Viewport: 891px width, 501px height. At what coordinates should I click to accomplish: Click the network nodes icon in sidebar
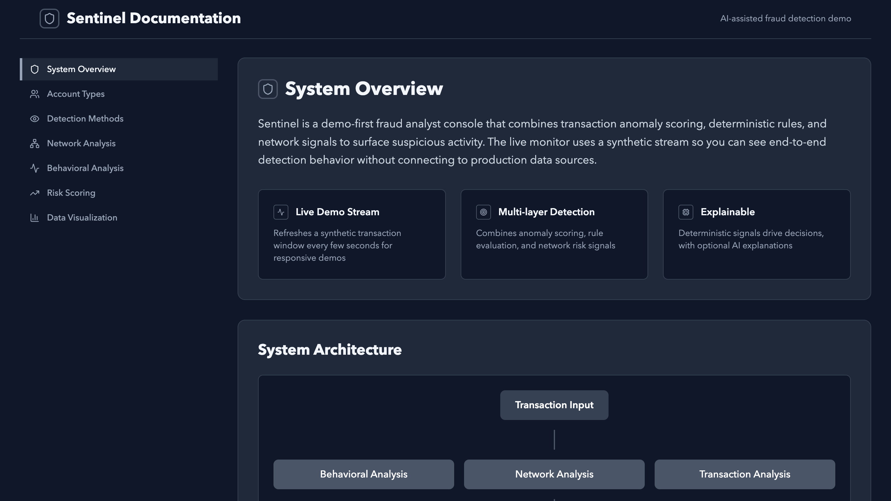(x=35, y=143)
